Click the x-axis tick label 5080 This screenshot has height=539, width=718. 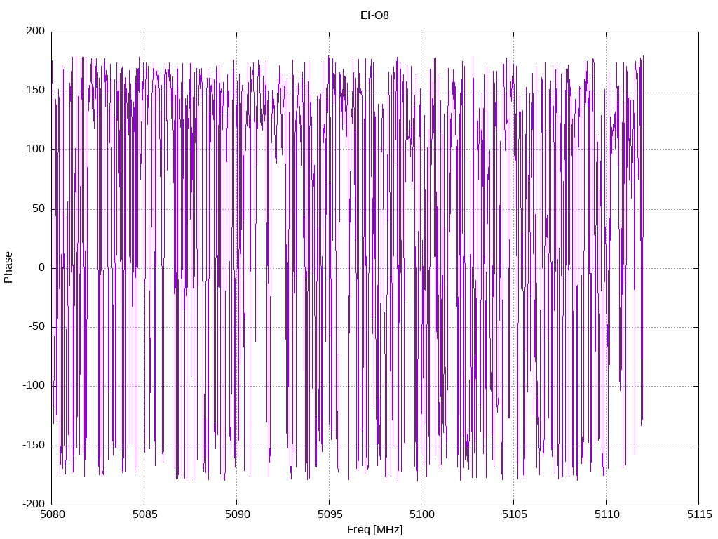52,514
